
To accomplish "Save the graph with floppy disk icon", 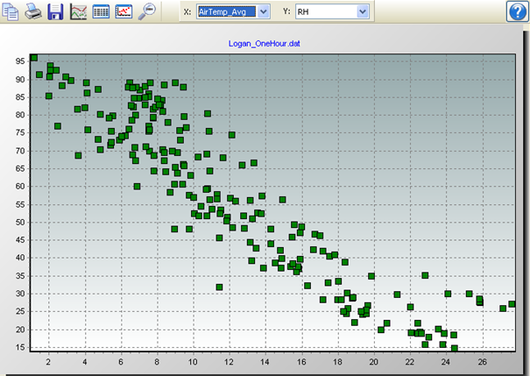I will coord(55,11).
